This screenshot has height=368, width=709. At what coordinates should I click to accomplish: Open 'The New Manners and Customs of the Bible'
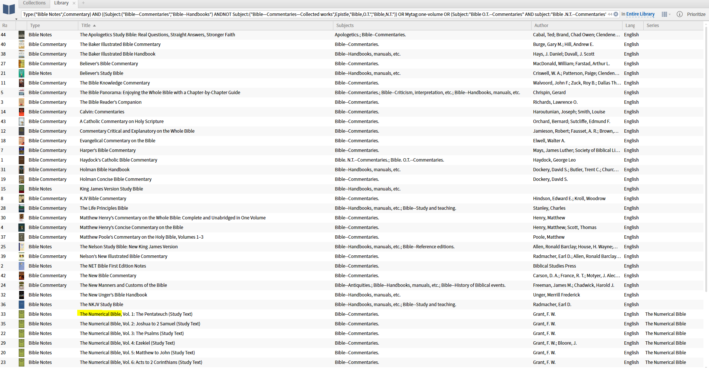(x=123, y=285)
